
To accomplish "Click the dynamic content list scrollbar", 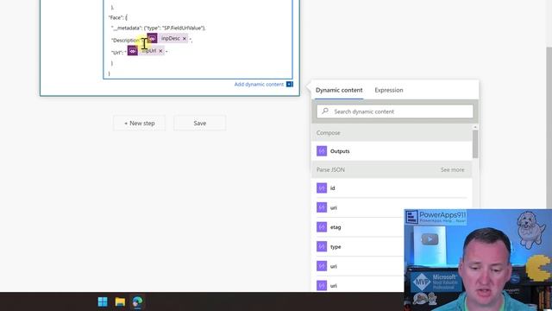I will (475, 144).
